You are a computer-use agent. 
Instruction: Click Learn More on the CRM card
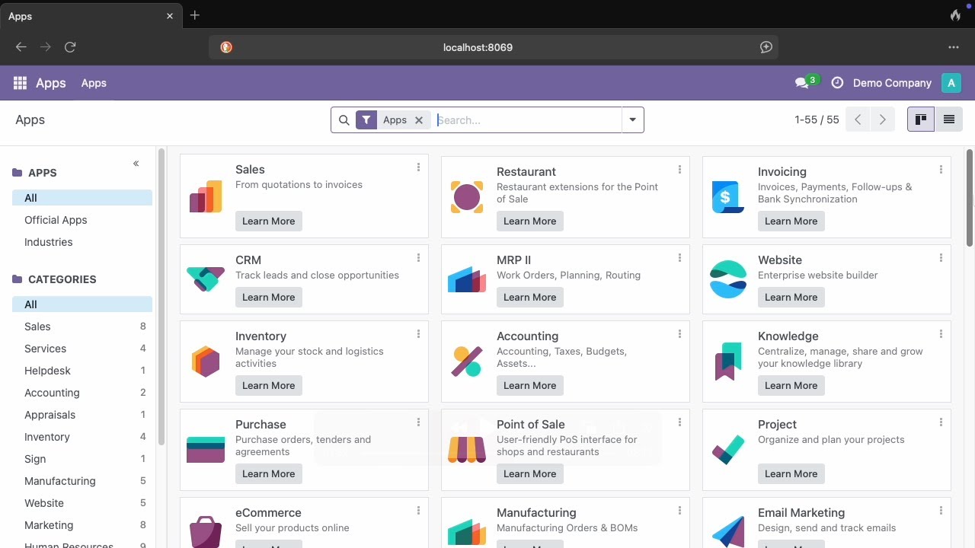pyautogui.click(x=269, y=298)
